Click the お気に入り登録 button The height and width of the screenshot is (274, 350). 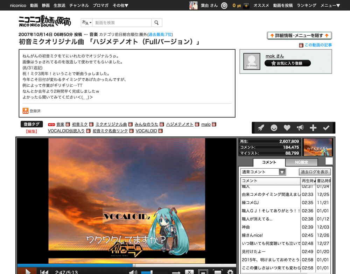pos(287,63)
